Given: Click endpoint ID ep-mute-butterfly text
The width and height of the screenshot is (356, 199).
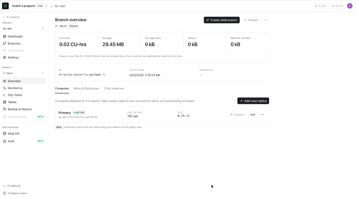Looking at the screenshot, I should click(x=78, y=117).
